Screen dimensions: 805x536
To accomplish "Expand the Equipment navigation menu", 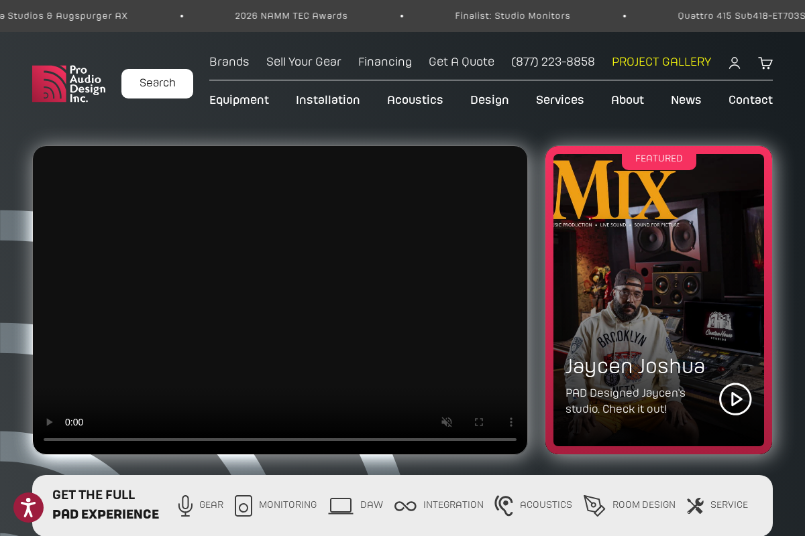I will click(x=239, y=100).
